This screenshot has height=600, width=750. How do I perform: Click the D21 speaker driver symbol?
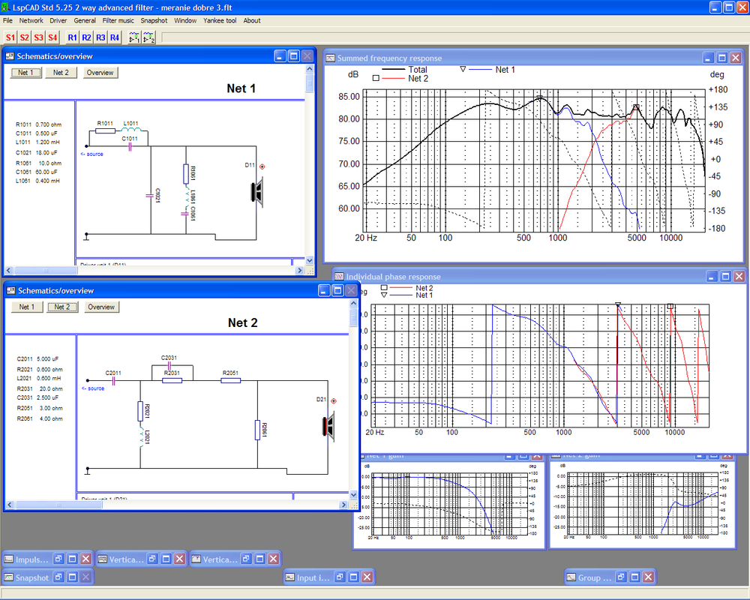(328, 426)
